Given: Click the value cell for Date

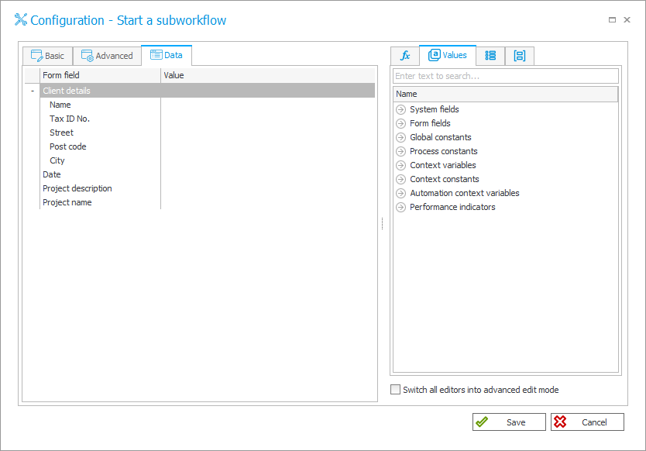Looking at the screenshot, I should [x=268, y=175].
